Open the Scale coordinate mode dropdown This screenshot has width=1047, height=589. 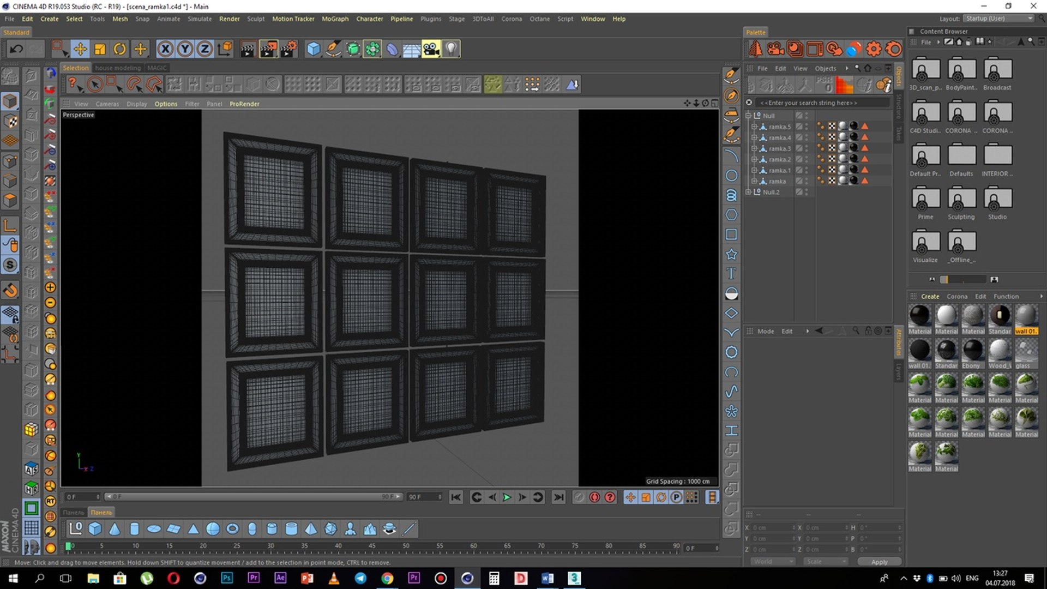point(826,562)
